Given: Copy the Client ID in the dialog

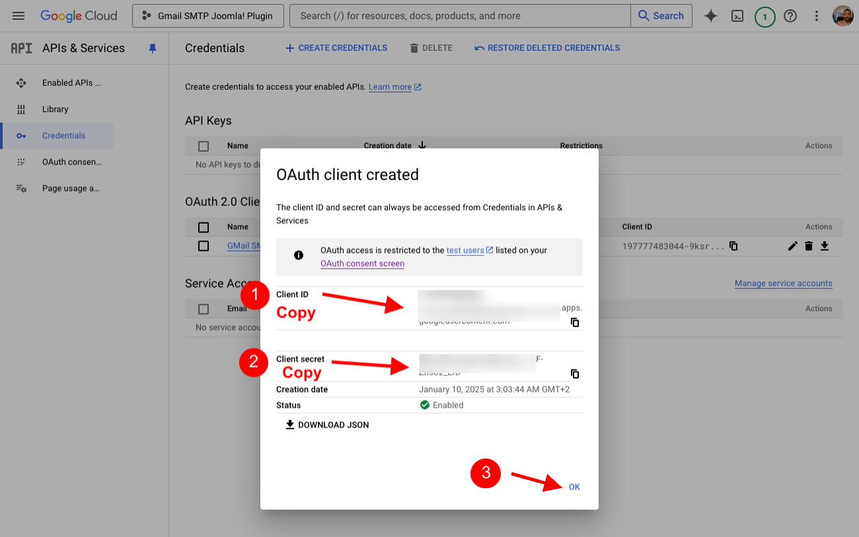Looking at the screenshot, I should [575, 323].
